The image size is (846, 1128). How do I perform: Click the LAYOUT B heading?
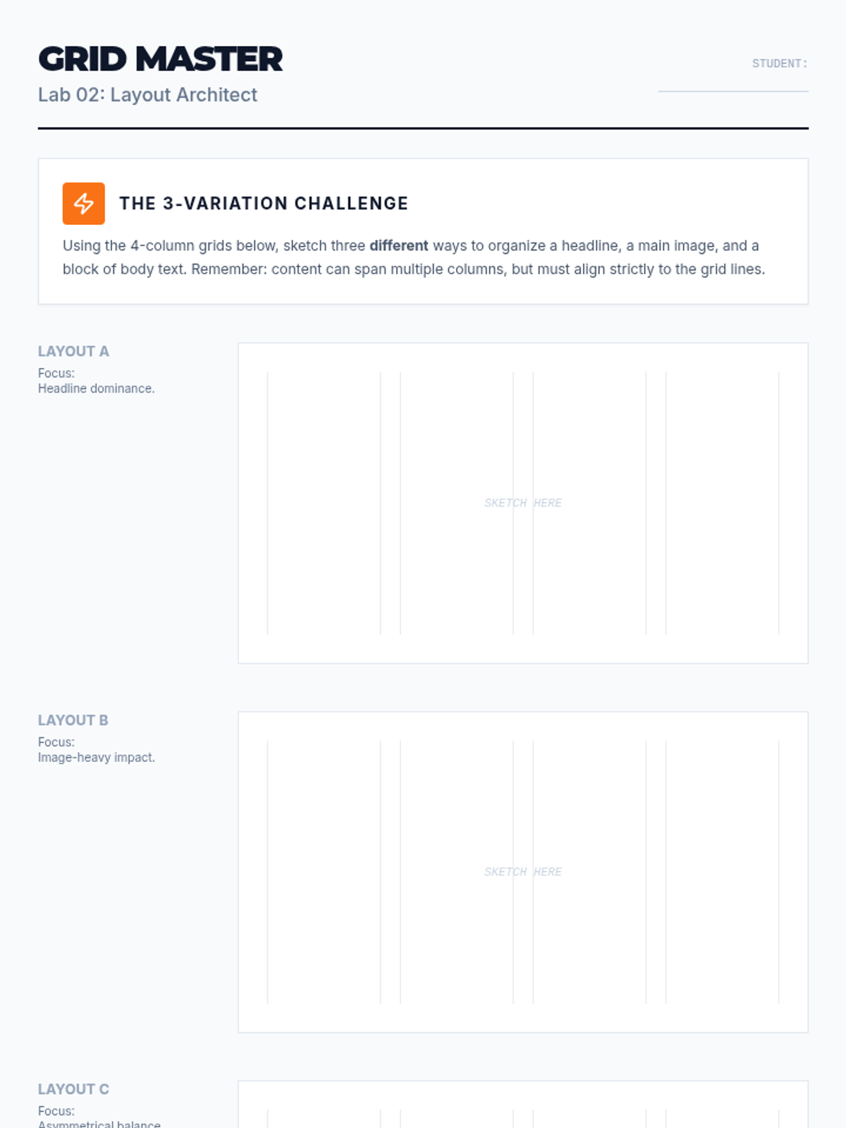click(x=73, y=720)
